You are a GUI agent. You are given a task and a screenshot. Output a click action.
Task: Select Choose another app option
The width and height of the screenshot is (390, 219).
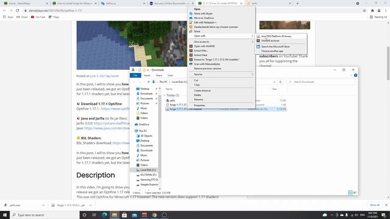point(272,51)
